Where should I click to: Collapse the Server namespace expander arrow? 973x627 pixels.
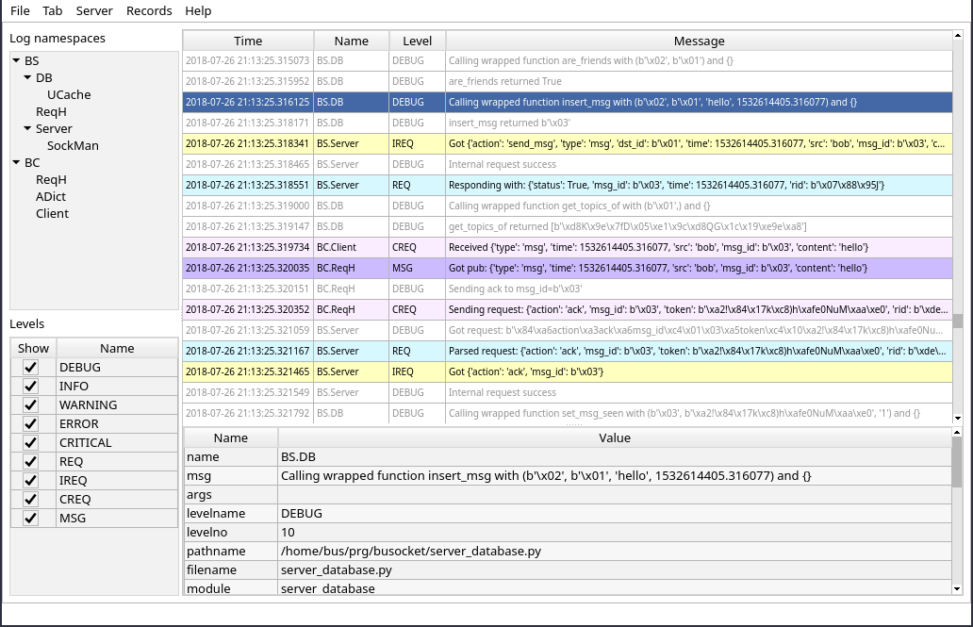[x=27, y=129]
